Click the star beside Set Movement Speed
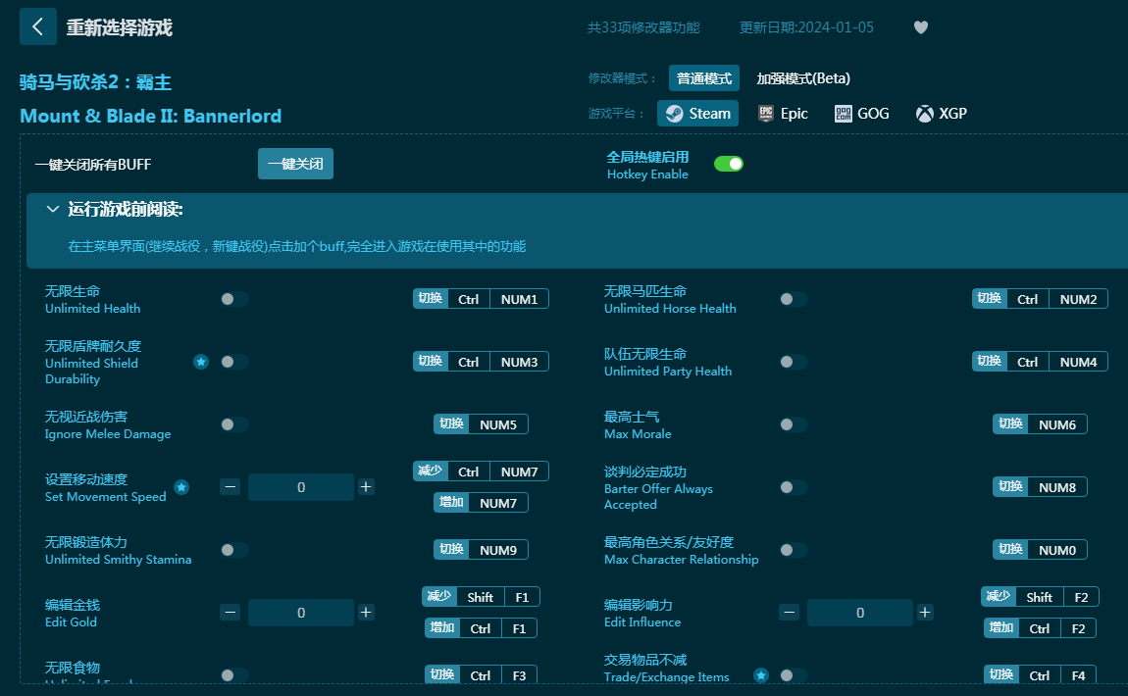The image size is (1128, 696). tap(182, 487)
